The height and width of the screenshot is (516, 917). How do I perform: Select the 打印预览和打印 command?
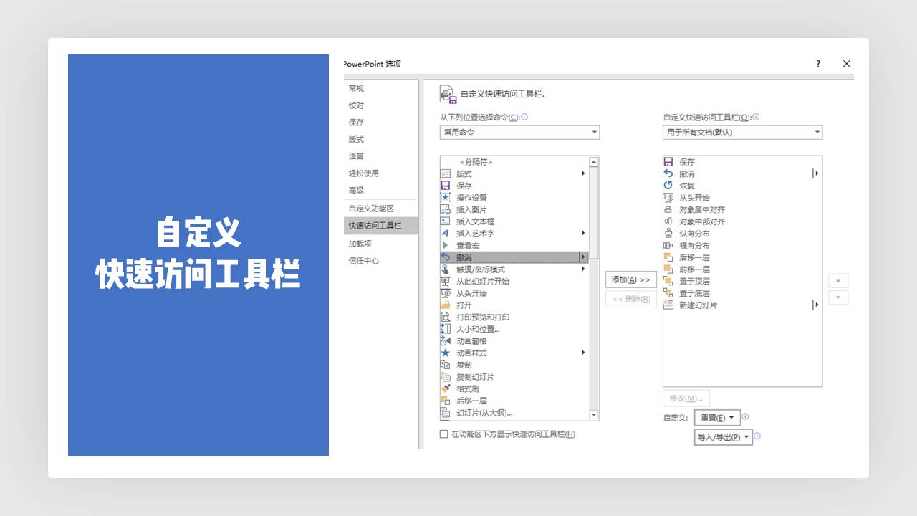(483, 317)
